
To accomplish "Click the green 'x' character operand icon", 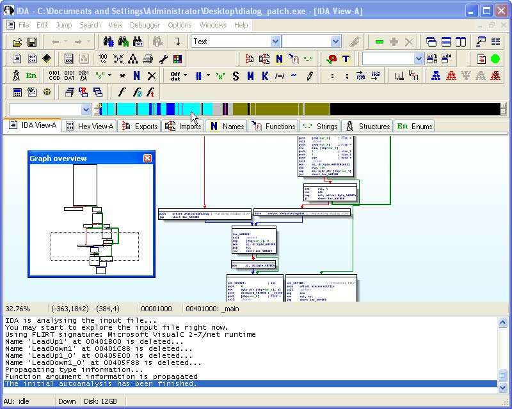I will 220,76.
